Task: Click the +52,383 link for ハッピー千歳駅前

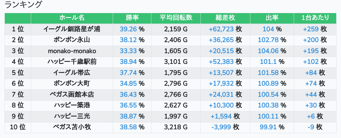Action: click(221, 62)
